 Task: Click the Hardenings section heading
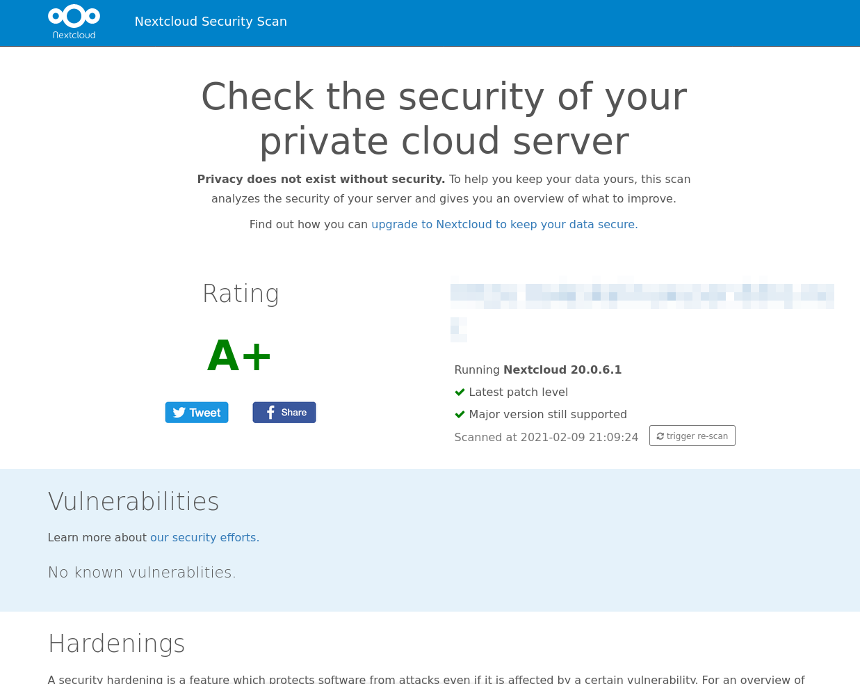point(117,644)
